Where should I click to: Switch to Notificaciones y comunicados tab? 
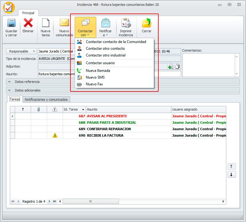[x=47, y=99]
